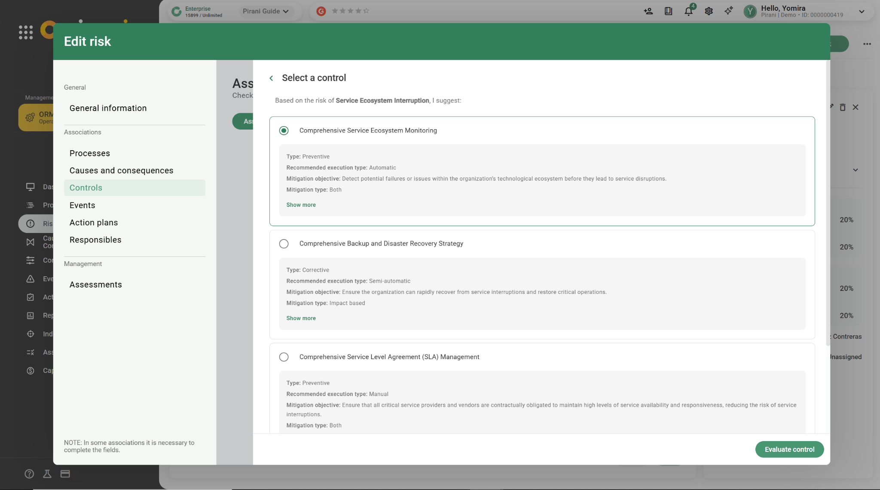Go to Action plans section
The image size is (880, 490).
[94, 222]
